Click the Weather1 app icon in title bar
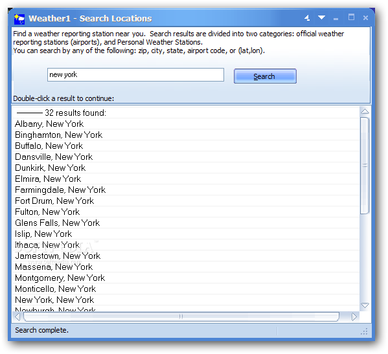 [19, 19]
